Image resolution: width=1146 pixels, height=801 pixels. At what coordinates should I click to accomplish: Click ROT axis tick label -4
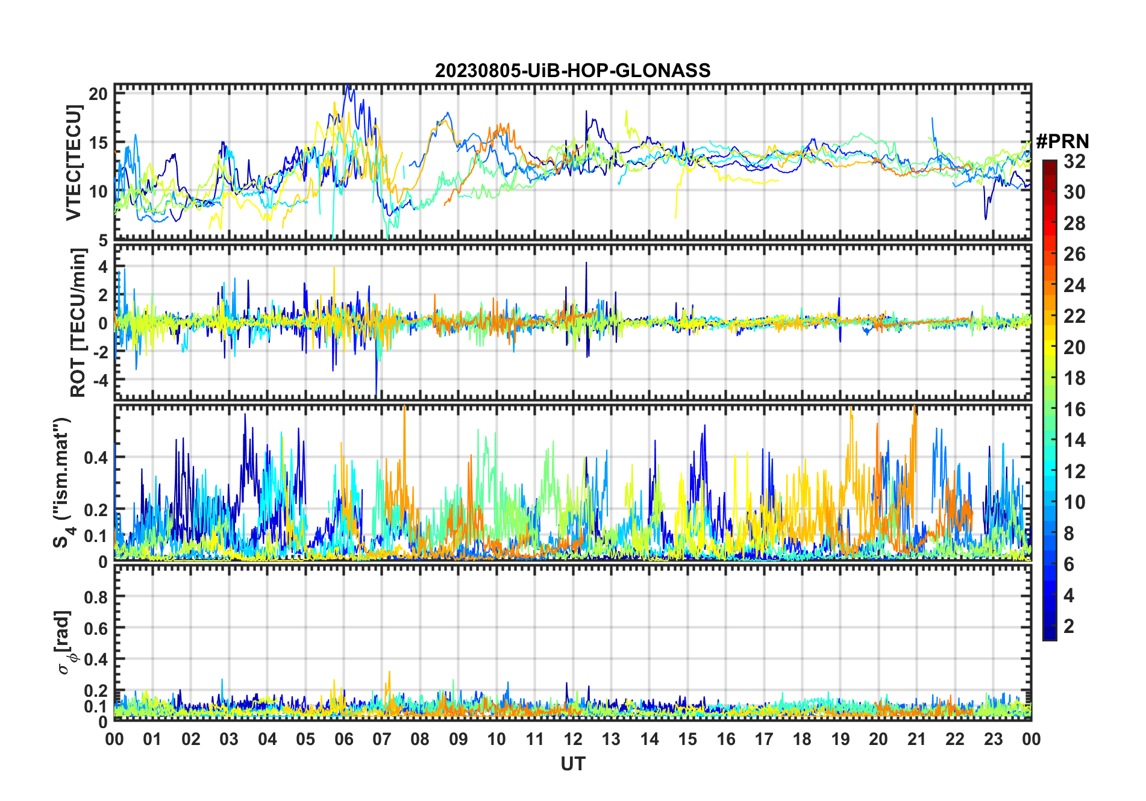(100, 381)
